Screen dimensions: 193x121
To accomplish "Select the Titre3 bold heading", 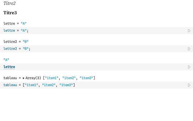I will (x=10, y=13).
